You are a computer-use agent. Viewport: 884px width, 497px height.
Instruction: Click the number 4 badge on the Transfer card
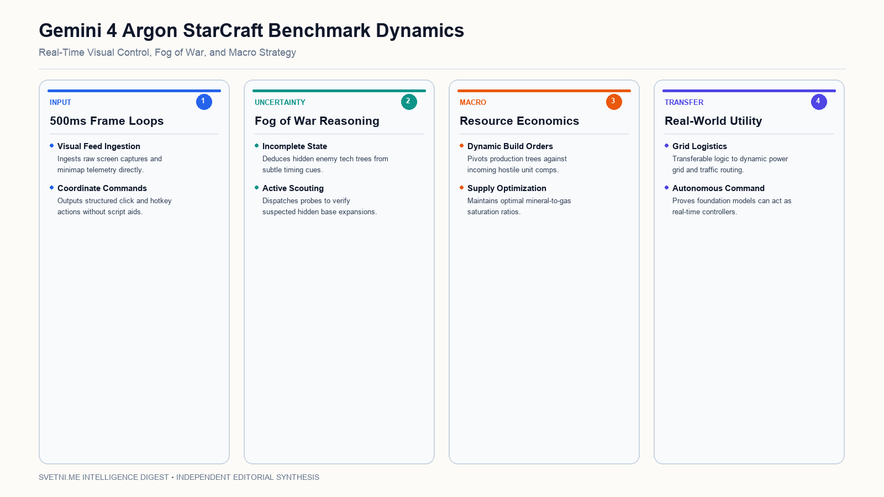[x=819, y=102]
